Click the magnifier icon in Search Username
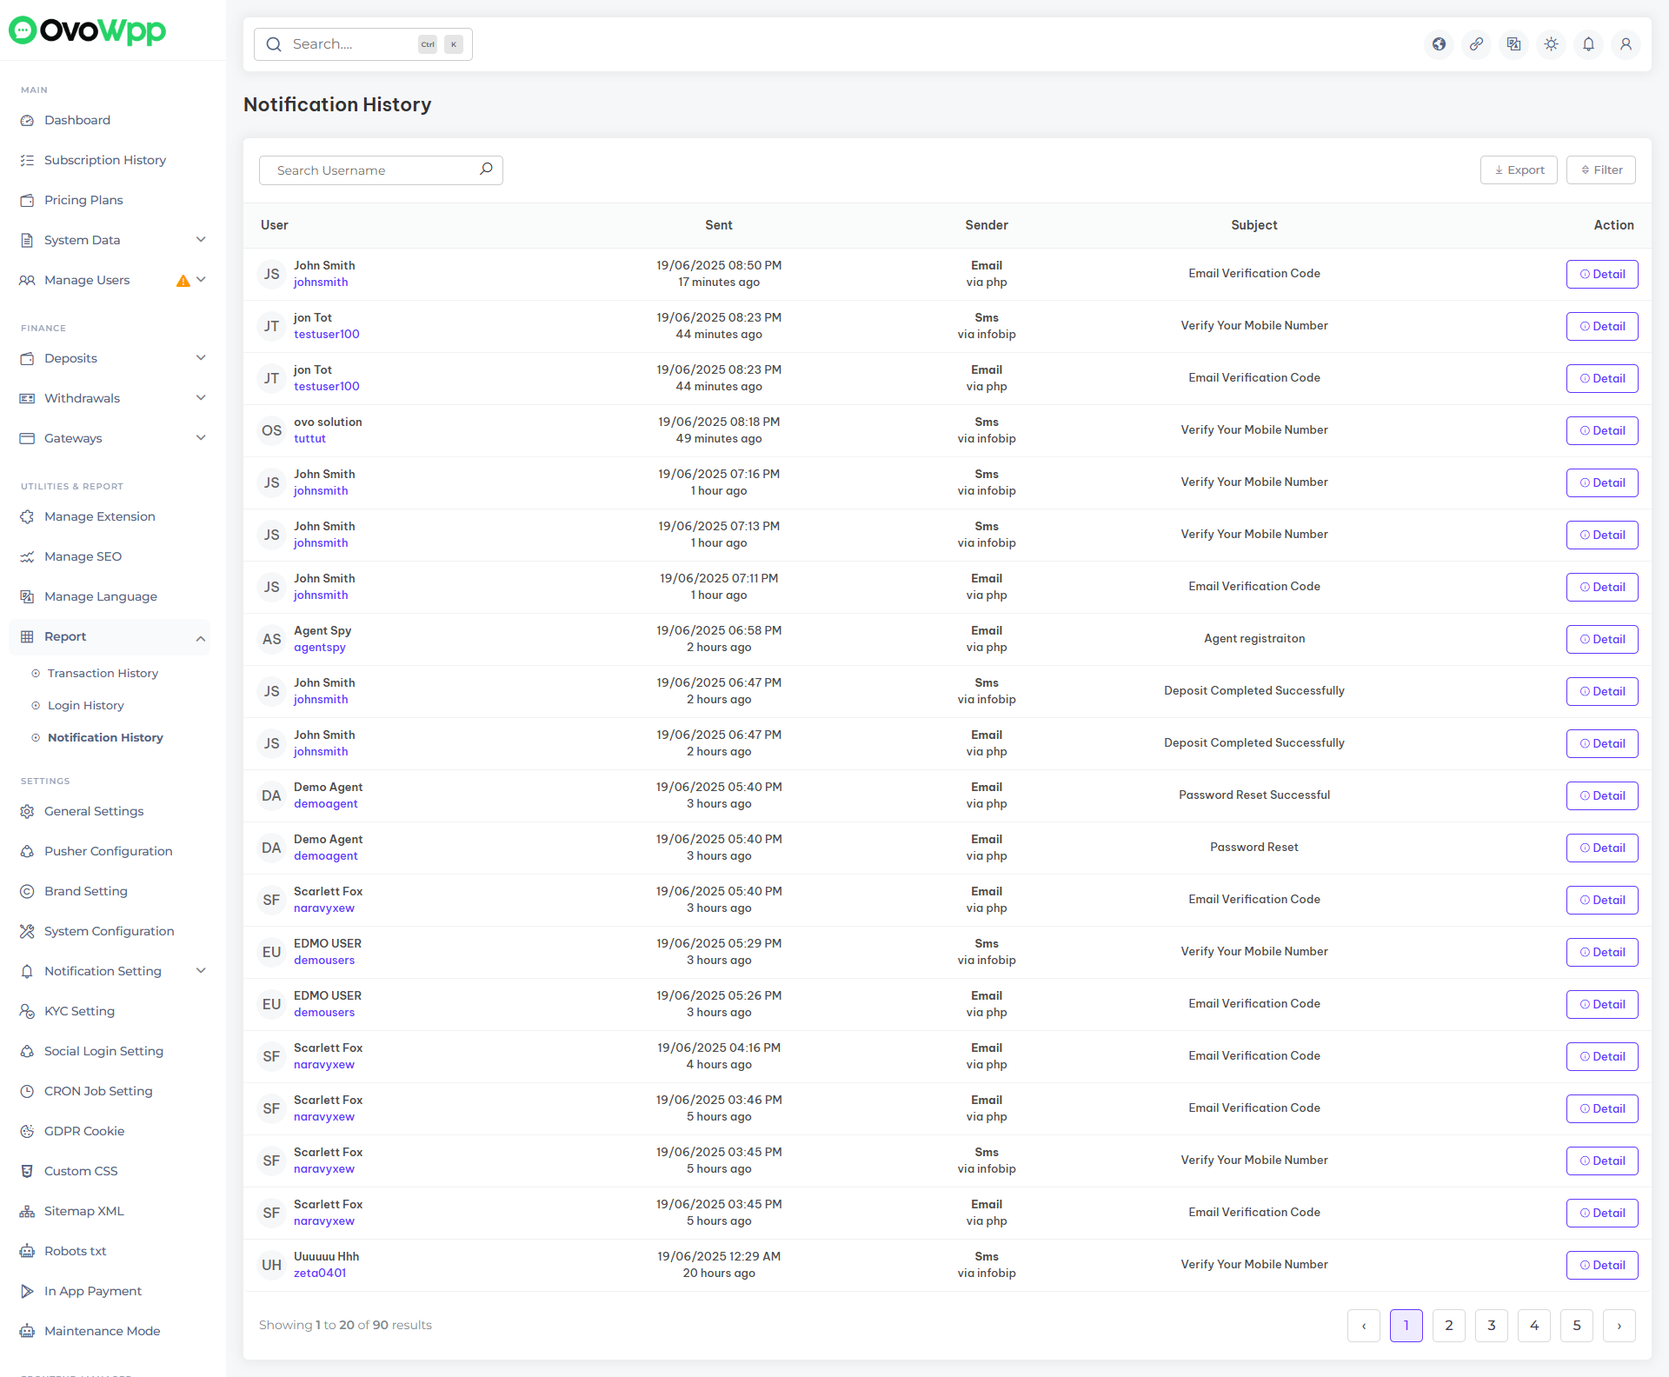The width and height of the screenshot is (1669, 1377). (x=486, y=170)
